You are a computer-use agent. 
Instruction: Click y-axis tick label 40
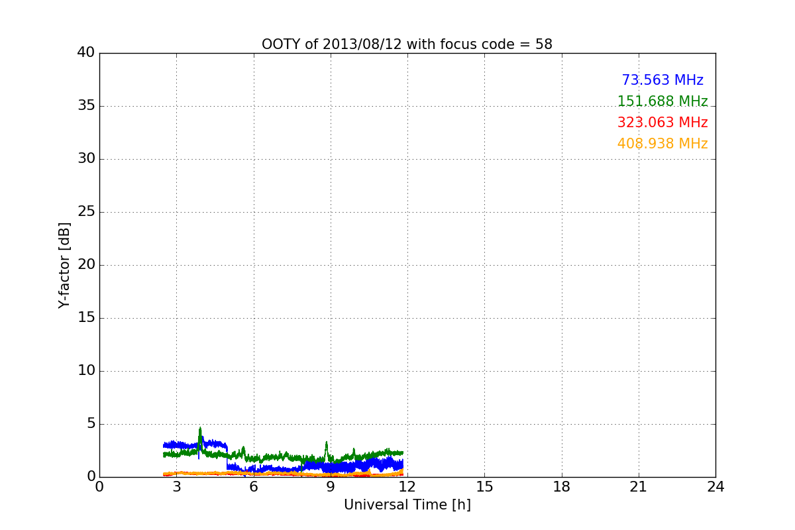(x=86, y=53)
